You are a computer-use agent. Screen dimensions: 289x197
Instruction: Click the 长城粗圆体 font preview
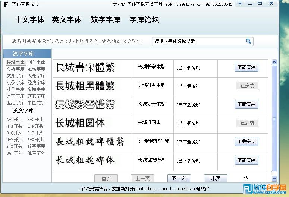click(80, 123)
